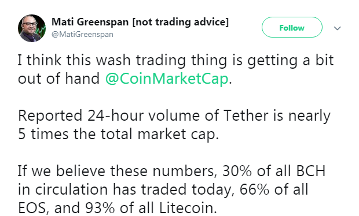This screenshot has height=216, width=359.
Task: Click the phrase 'out of hand'
Action: [58, 79]
